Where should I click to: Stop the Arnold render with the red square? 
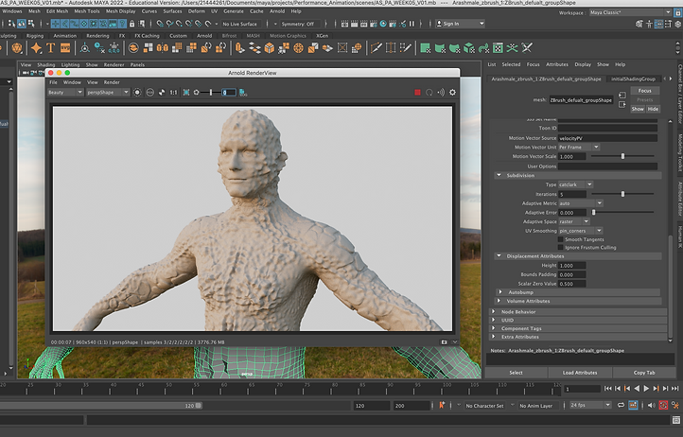tap(417, 93)
